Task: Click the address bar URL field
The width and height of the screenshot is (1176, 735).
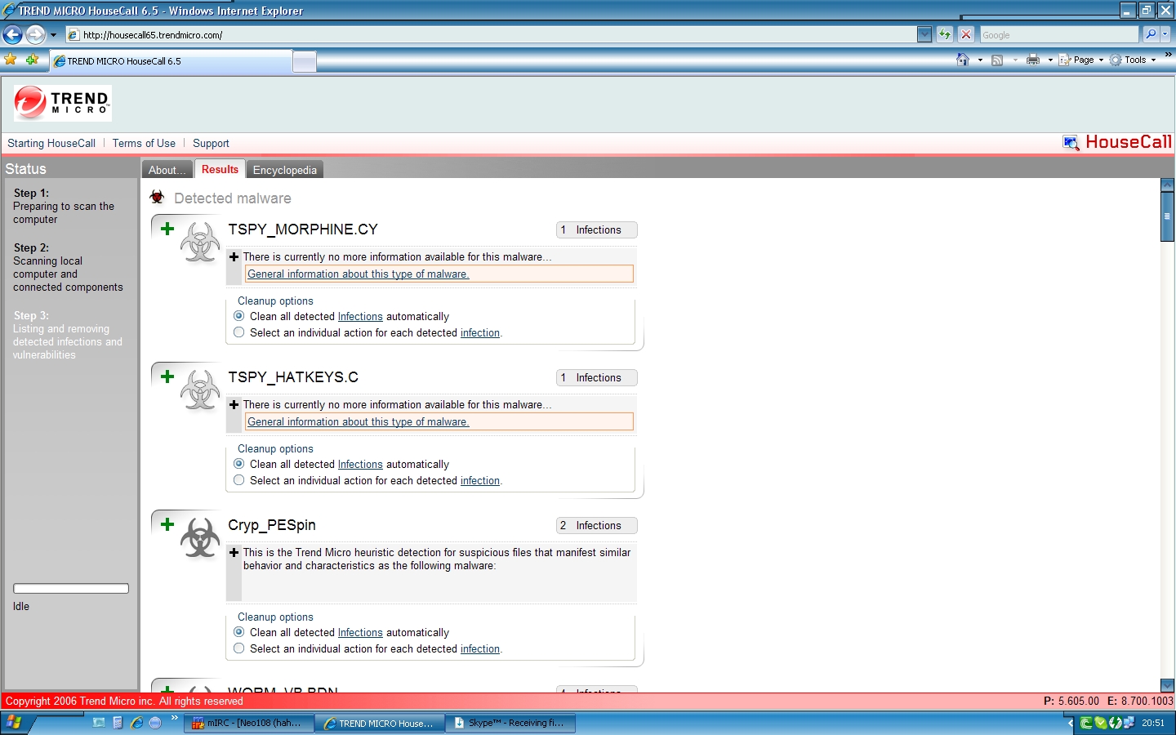Action: click(x=492, y=34)
